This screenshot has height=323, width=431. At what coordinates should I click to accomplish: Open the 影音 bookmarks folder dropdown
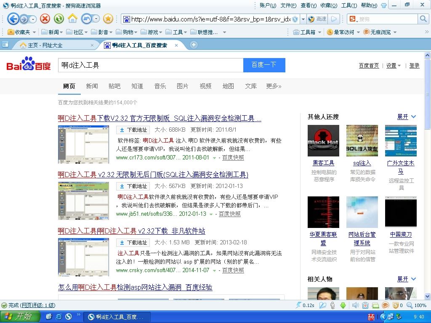pyautogui.click(x=102, y=32)
